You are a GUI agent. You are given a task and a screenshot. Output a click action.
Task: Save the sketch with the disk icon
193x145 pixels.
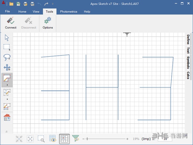[18, 4]
